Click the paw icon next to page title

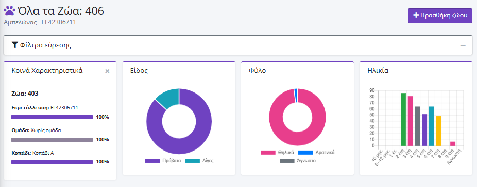9,11
